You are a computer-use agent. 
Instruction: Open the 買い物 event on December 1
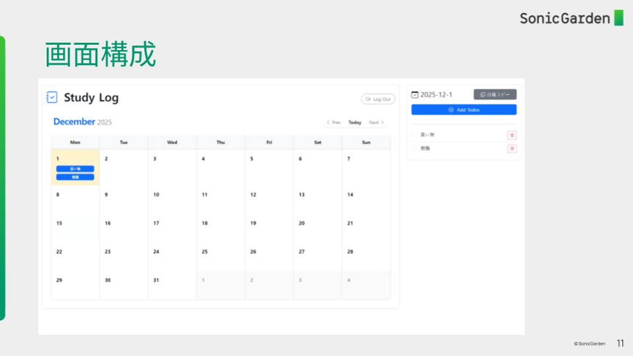(x=75, y=169)
